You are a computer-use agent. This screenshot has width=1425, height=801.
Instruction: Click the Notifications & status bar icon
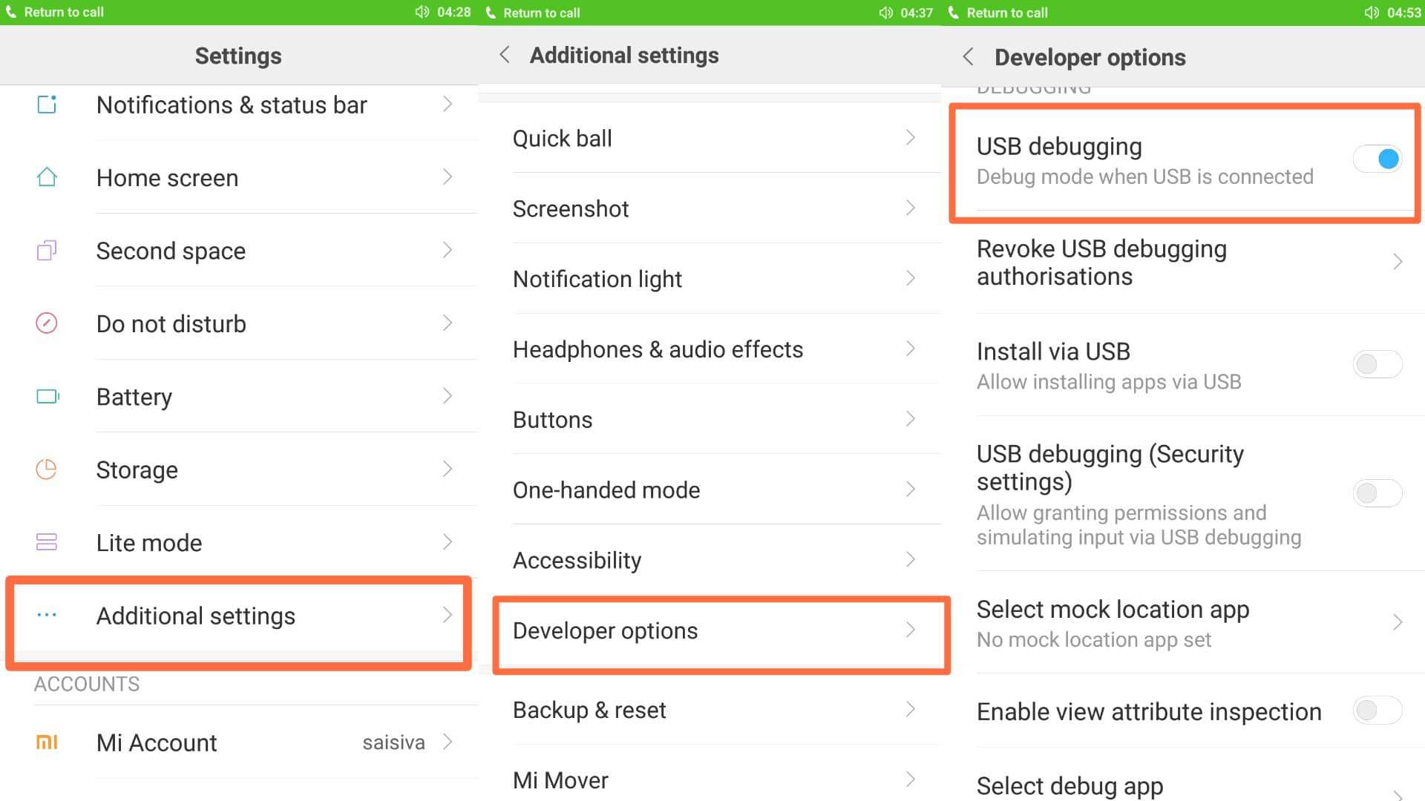coord(47,105)
